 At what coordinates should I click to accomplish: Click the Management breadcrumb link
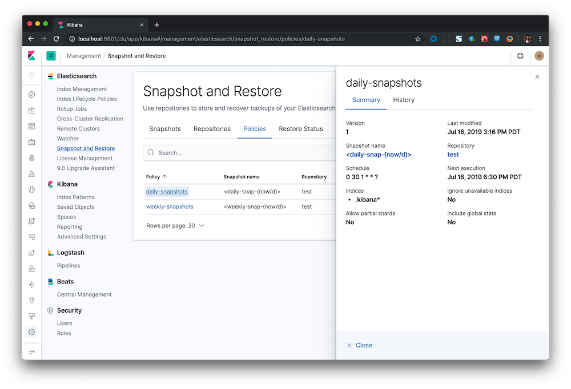[x=84, y=56]
